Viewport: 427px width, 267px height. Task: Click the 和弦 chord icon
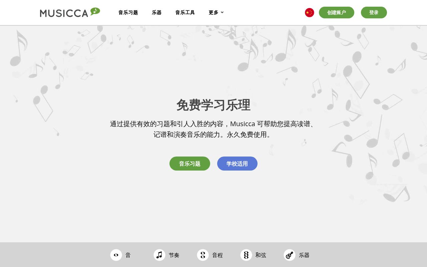click(x=246, y=255)
